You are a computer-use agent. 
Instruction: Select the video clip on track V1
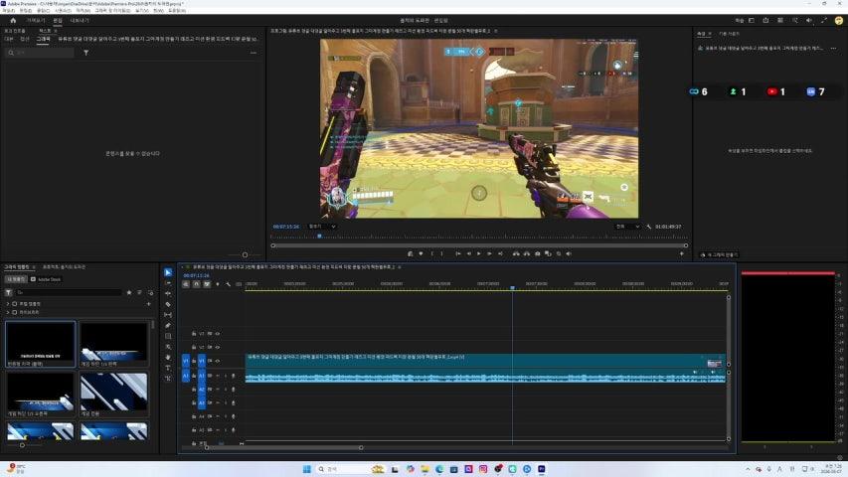485,361
